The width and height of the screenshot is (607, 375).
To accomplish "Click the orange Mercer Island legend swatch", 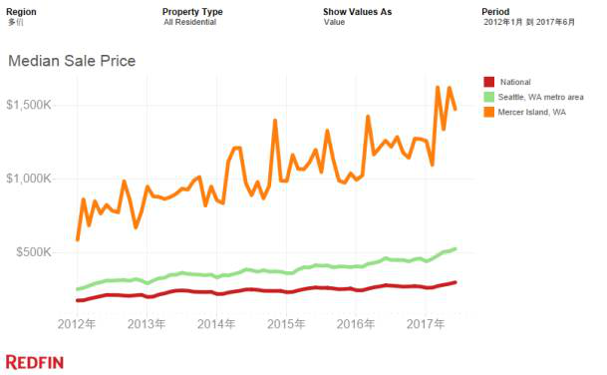I will coord(489,112).
